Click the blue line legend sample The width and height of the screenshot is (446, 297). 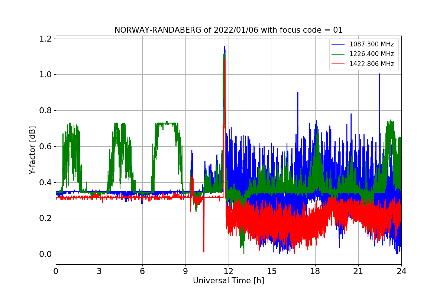click(x=338, y=44)
